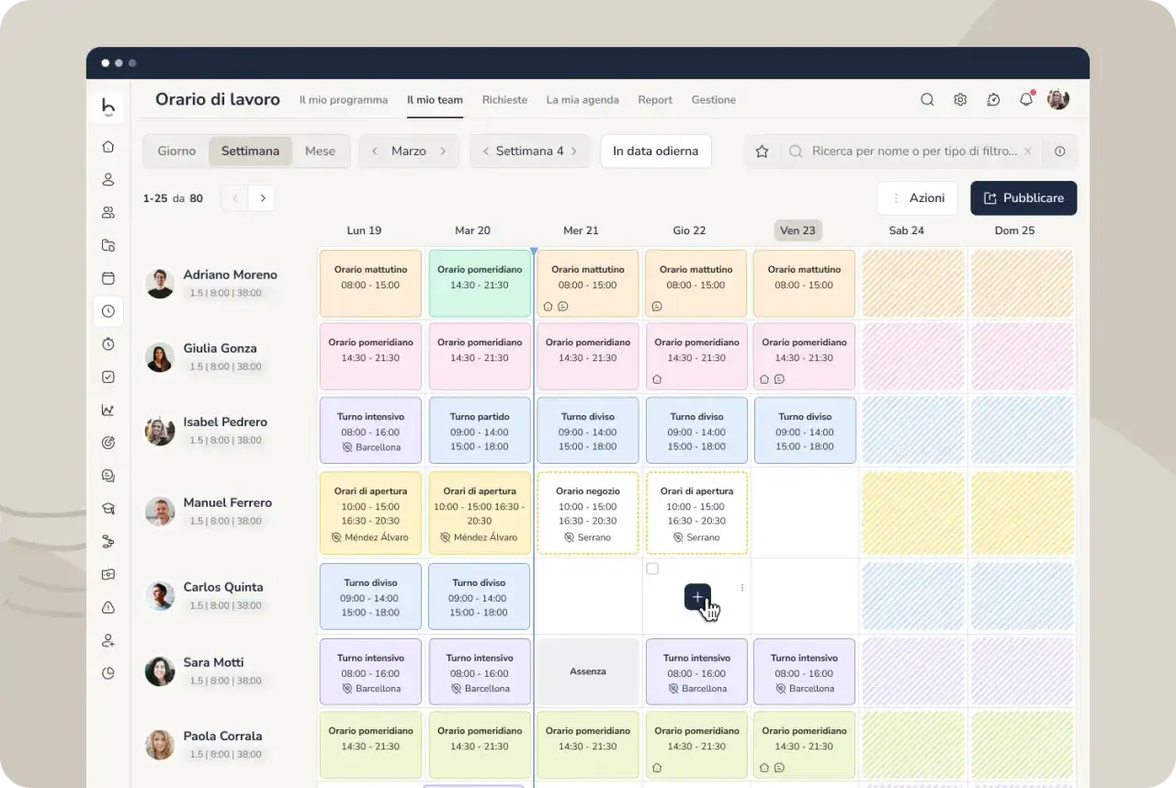The height and width of the screenshot is (788, 1176).
Task: Open the checkmark tasks icon in sidebar
Action: pos(108,377)
